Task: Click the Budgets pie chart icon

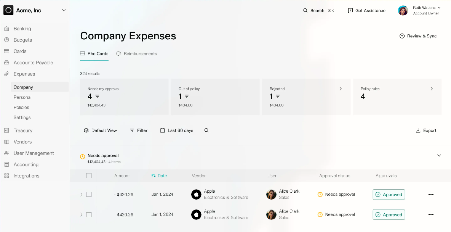Action: coord(6,40)
